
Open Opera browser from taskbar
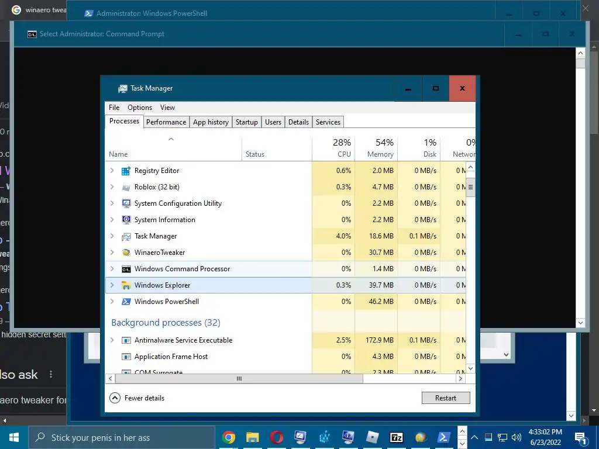point(277,437)
